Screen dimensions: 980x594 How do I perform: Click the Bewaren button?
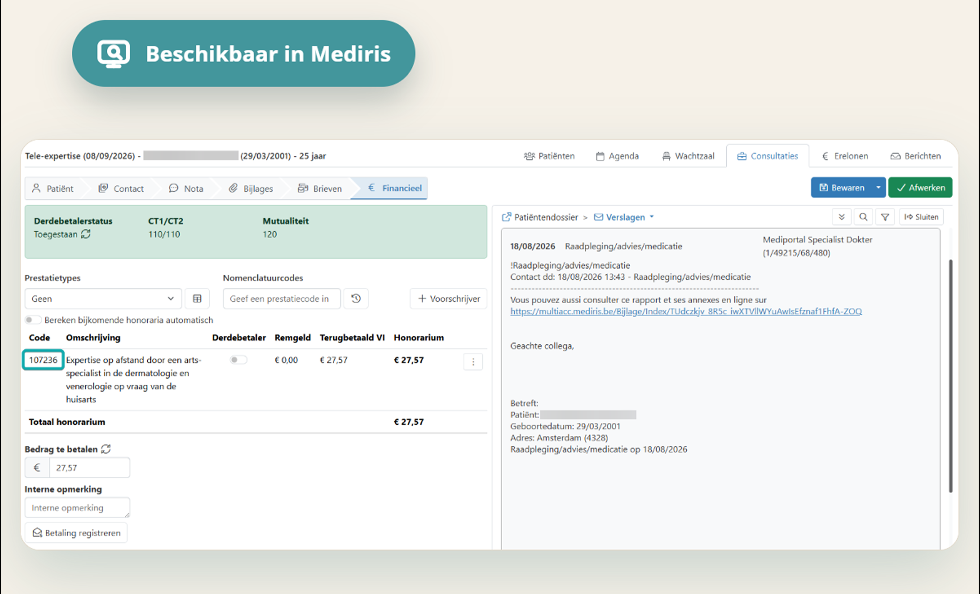coord(841,187)
